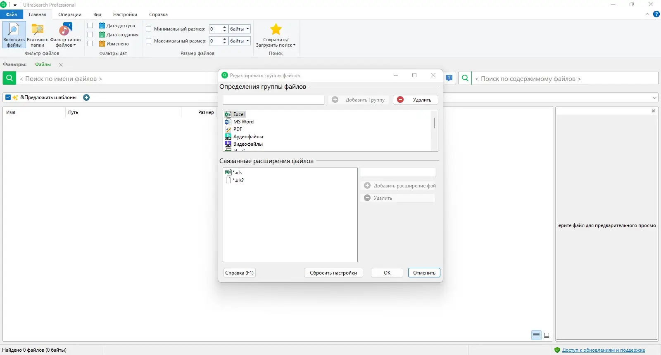
Task: Click the add file extension button
Action: tap(398, 186)
